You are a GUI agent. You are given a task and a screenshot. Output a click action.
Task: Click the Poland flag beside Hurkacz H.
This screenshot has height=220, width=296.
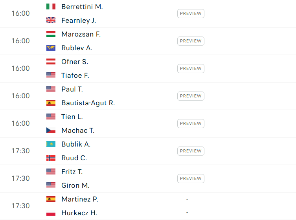pyautogui.click(x=51, y=213)
